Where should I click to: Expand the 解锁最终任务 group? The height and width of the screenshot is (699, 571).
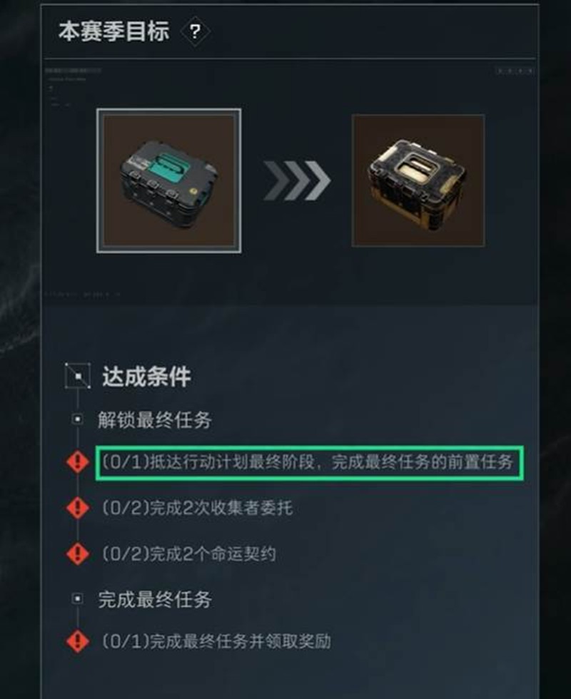[154, 419]
